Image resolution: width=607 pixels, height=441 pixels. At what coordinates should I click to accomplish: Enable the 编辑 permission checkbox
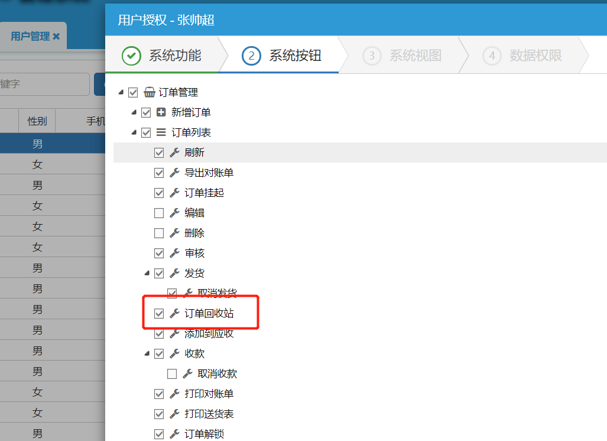coord(159,213)
